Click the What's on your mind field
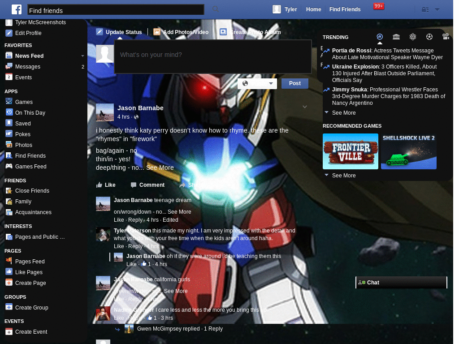 212,56
